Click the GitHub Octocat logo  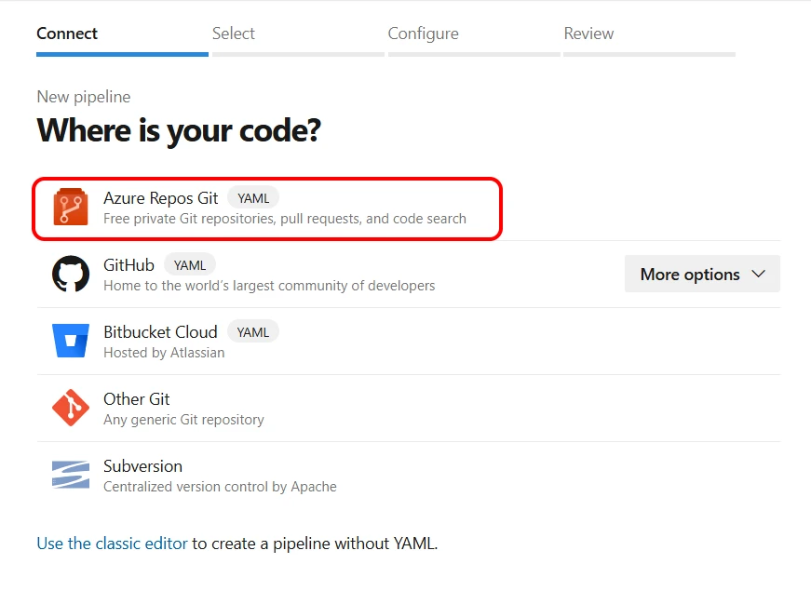71,274
